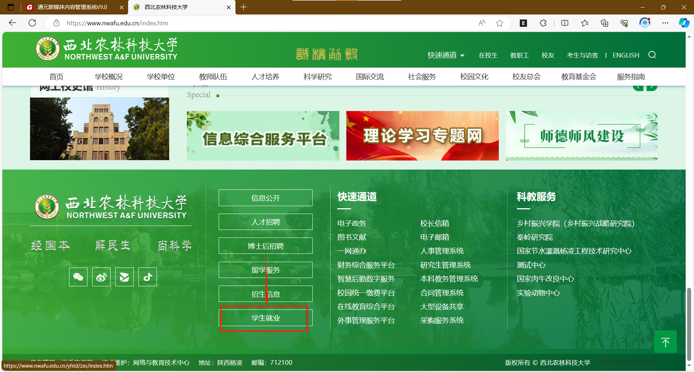Refresh the page with reload icon
Image resolution: width=694 pixels, height=372 pixels.
click(x=32, y=23)
